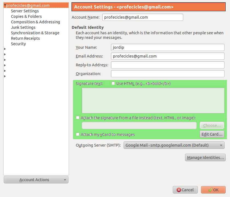Check Attach the signature from a file
230x197 pixels.
pyautogui.click(x=78, y=118)
